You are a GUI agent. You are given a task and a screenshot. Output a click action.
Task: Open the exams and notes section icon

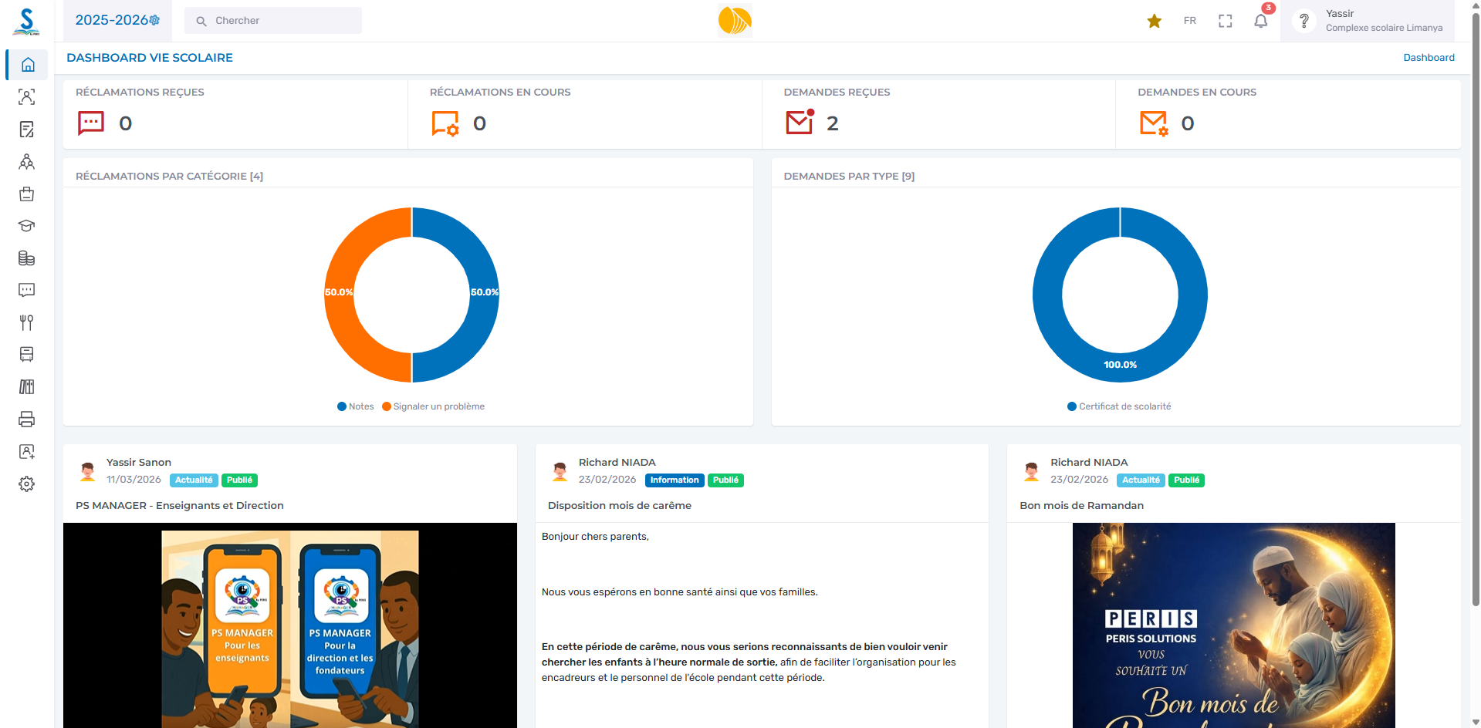tap(27, 130)
